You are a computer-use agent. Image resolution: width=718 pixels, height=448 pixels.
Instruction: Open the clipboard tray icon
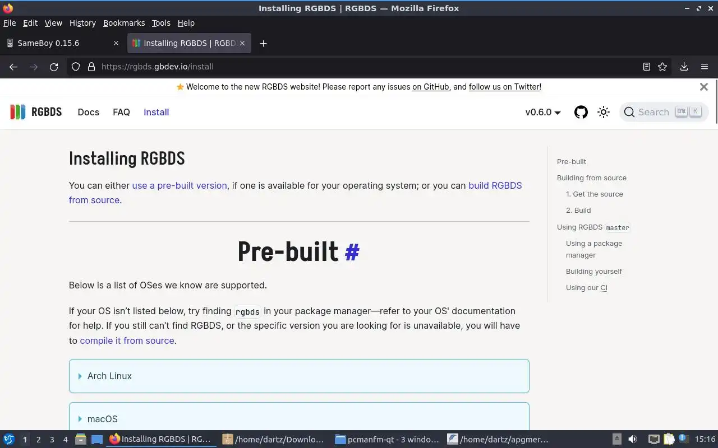pyautogui.click(x=669, y=439)
